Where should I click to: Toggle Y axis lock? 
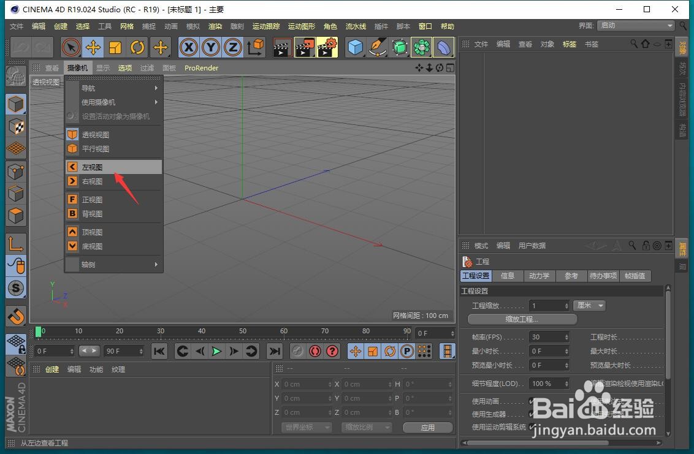pyautogui.click(x=211, y=47)
